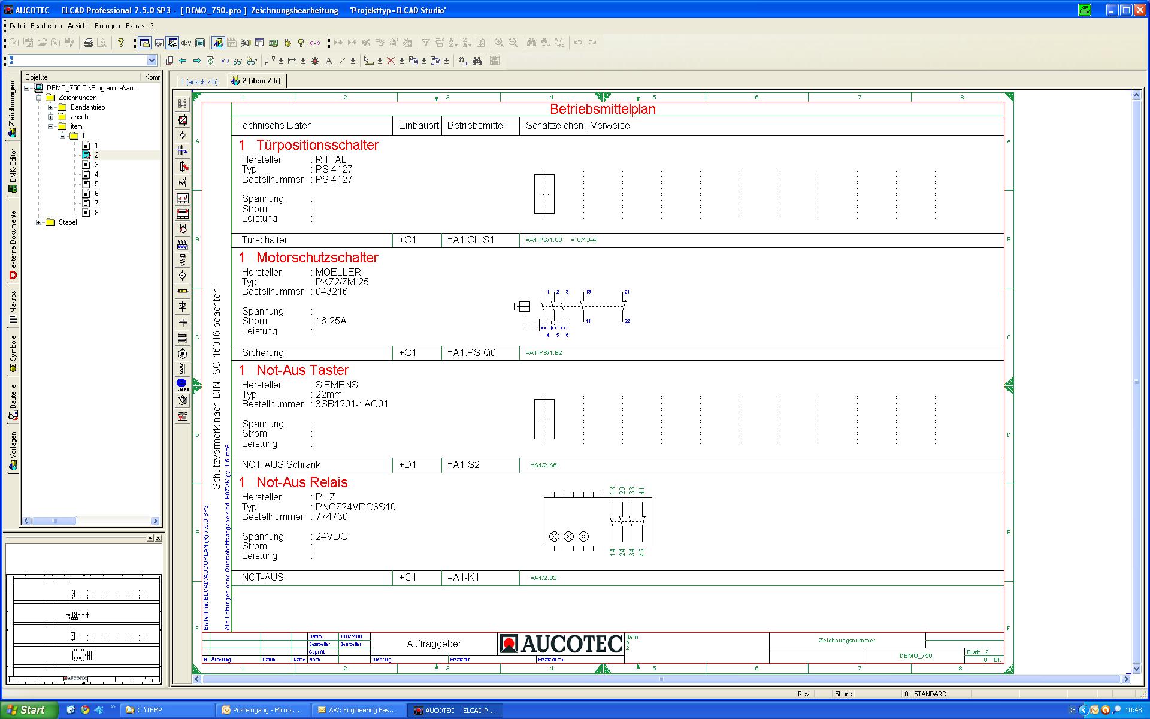Click the binoculars search icon in second toolbar
The image size is (1150, 719).
click(477, 61)
